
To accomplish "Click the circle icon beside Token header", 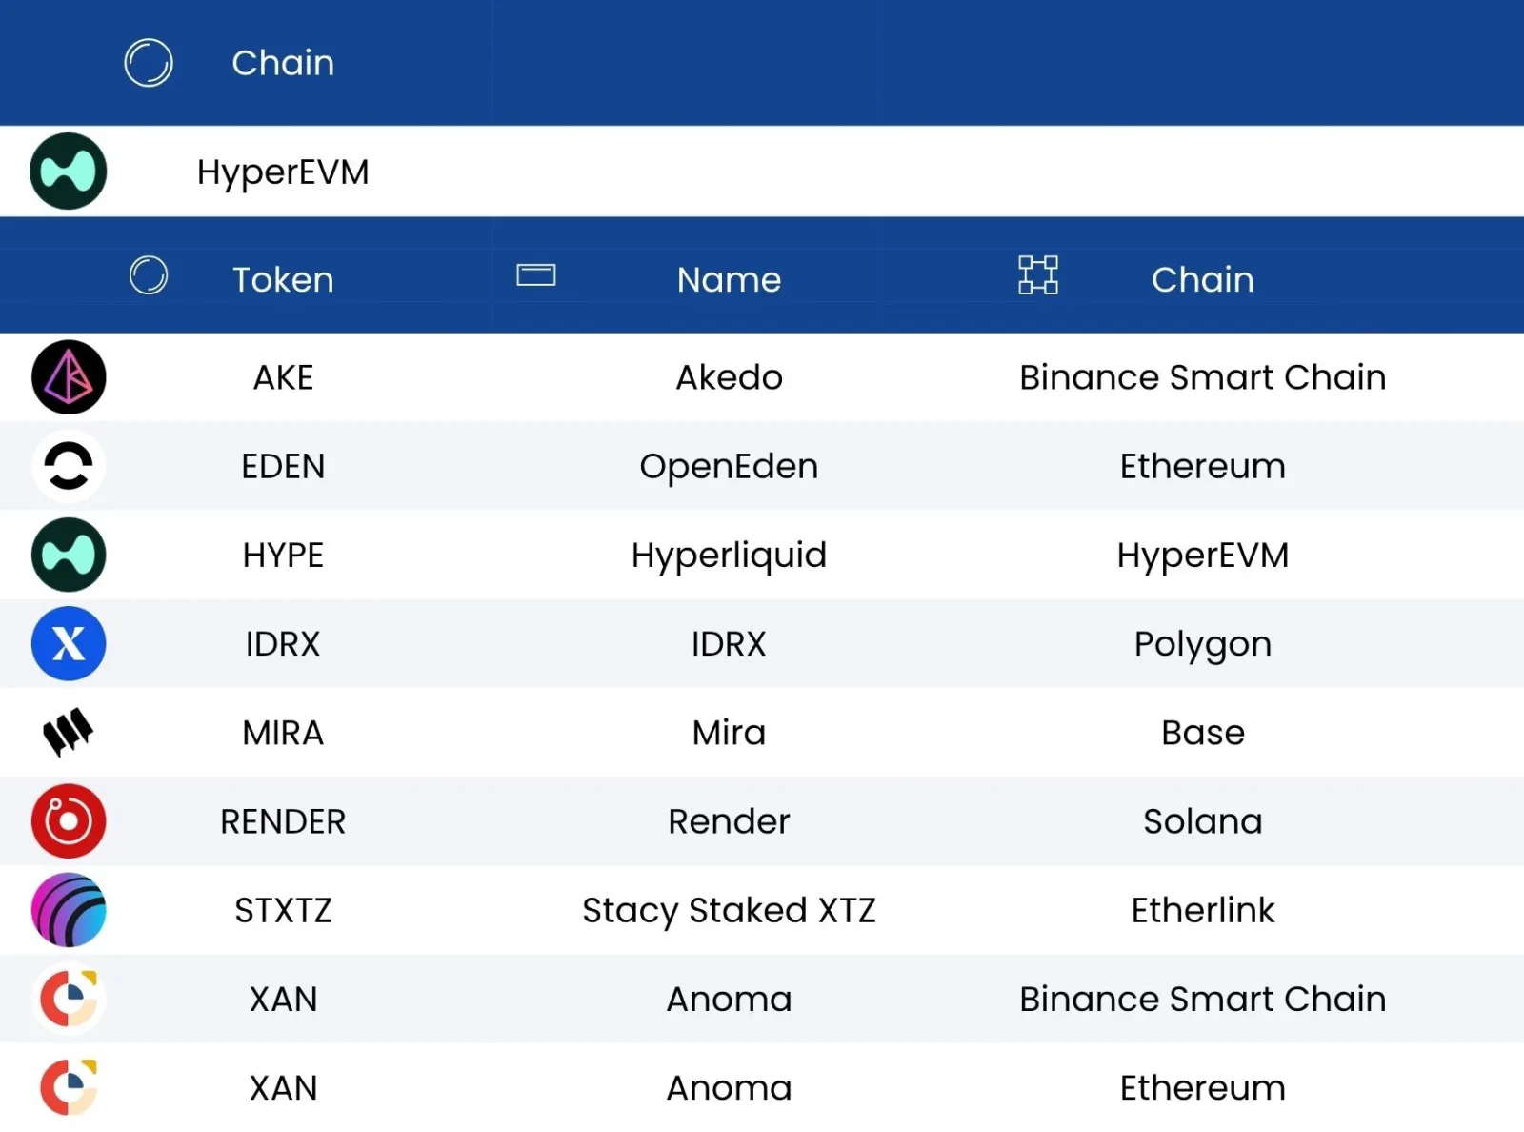I will click(149, 275).
